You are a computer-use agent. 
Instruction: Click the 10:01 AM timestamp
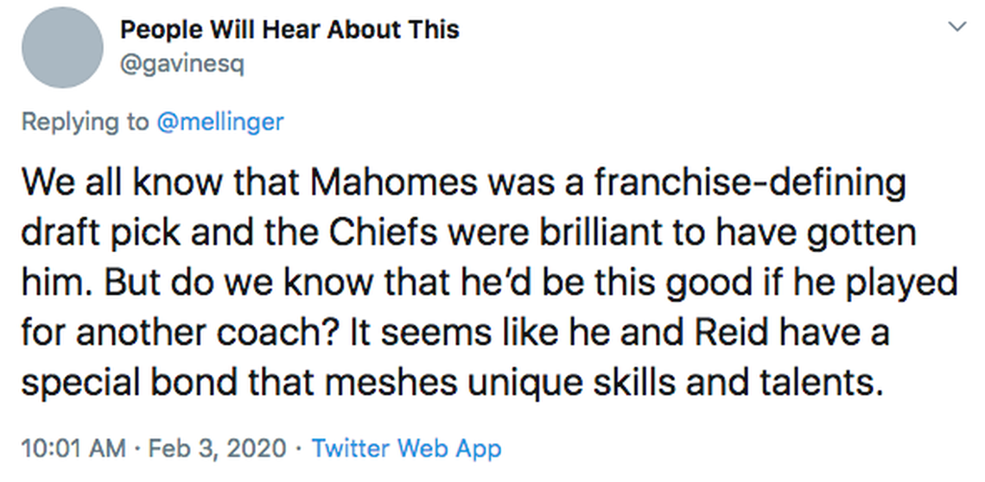72,449
